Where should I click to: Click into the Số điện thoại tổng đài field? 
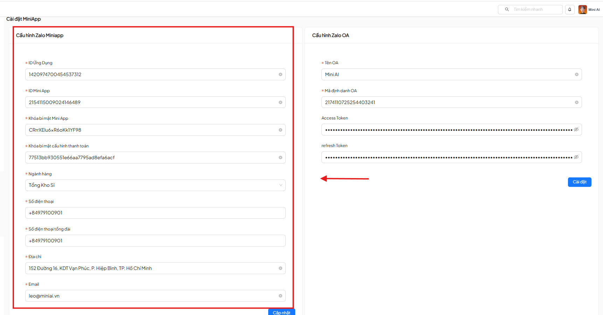coord(155,241)
